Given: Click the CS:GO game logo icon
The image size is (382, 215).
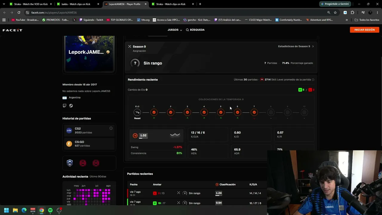Looking at the screenshot, I should [69, 144].
